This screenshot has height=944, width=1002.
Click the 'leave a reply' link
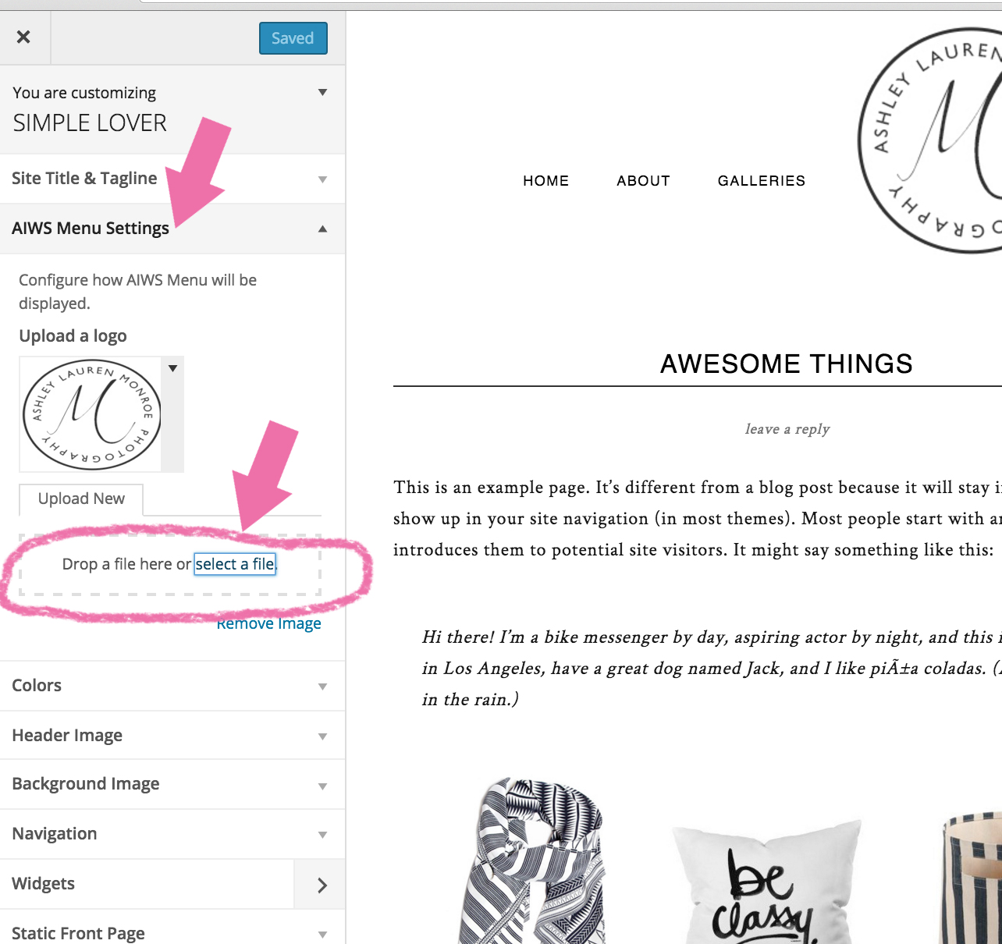(x=787, y=429)
